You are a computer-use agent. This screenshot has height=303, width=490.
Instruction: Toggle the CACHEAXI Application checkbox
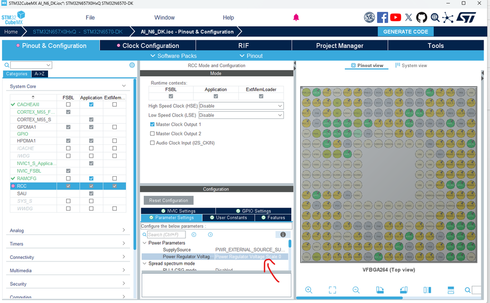(x=91, y=104)
